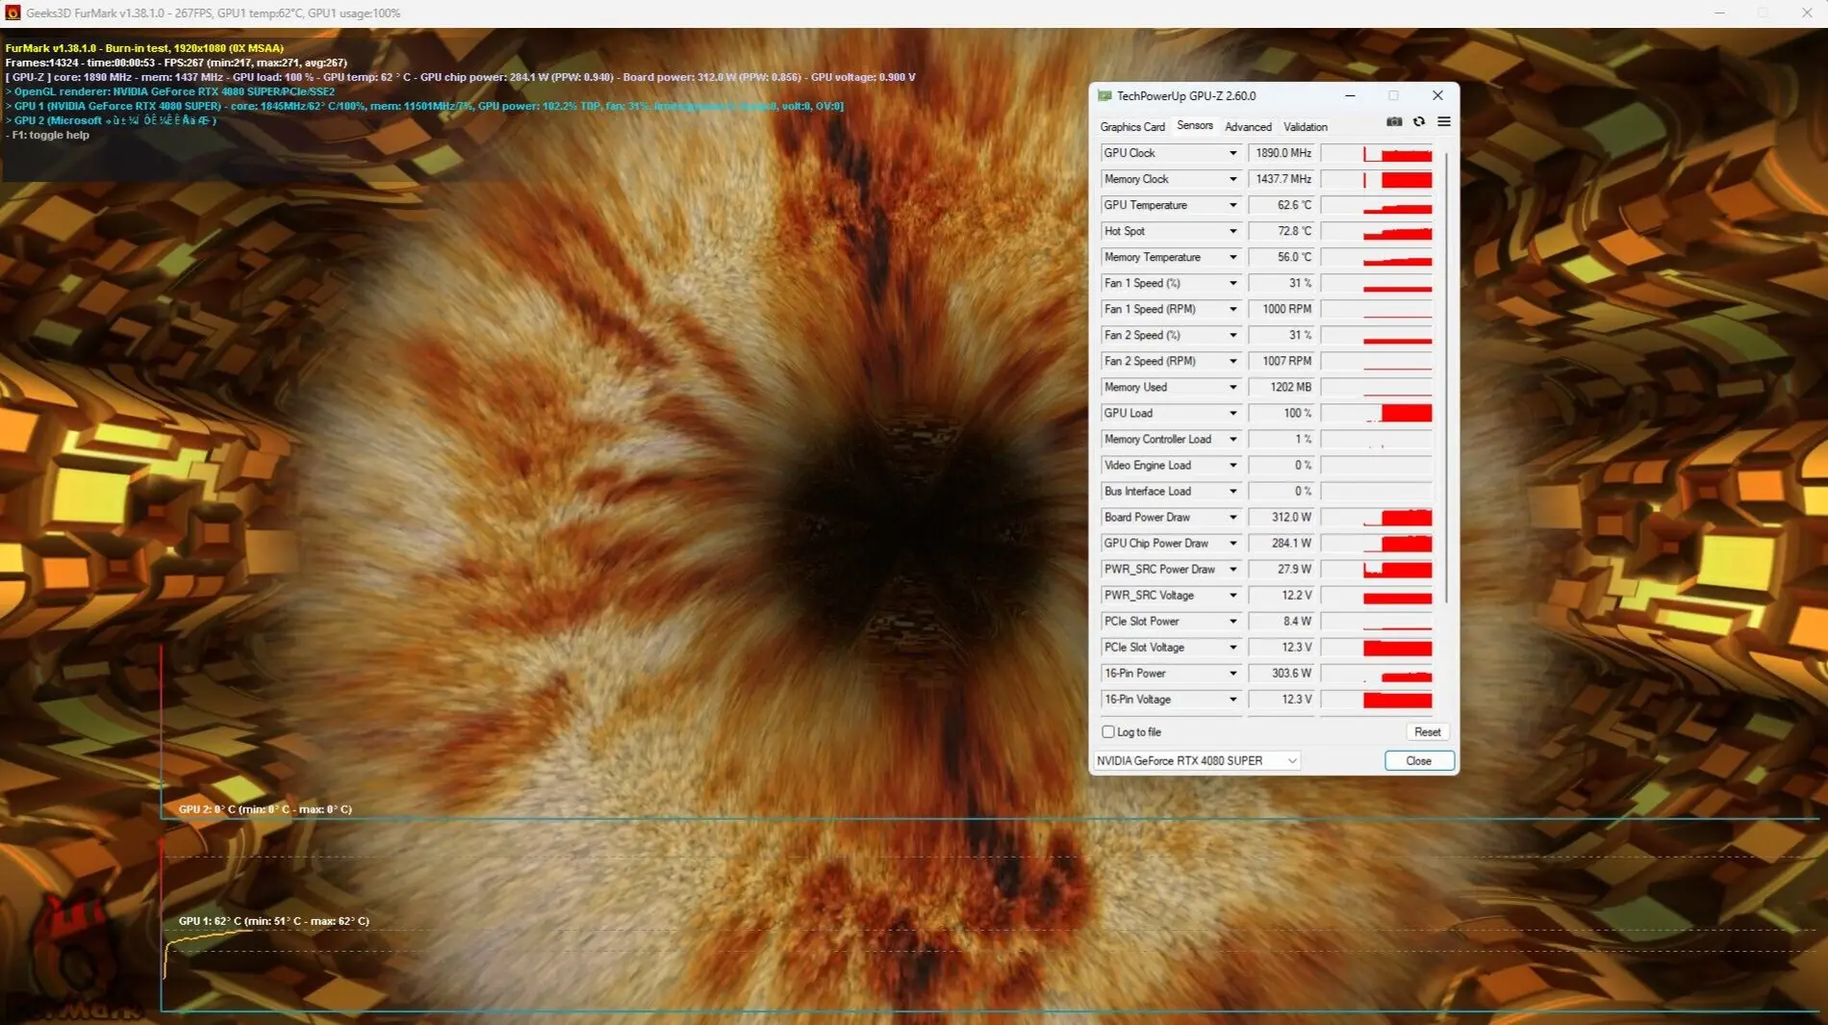Click the GPU-Z app icon in title bar
The width and height of the screenshot is (1828, 1025).
coord(1104,96)
